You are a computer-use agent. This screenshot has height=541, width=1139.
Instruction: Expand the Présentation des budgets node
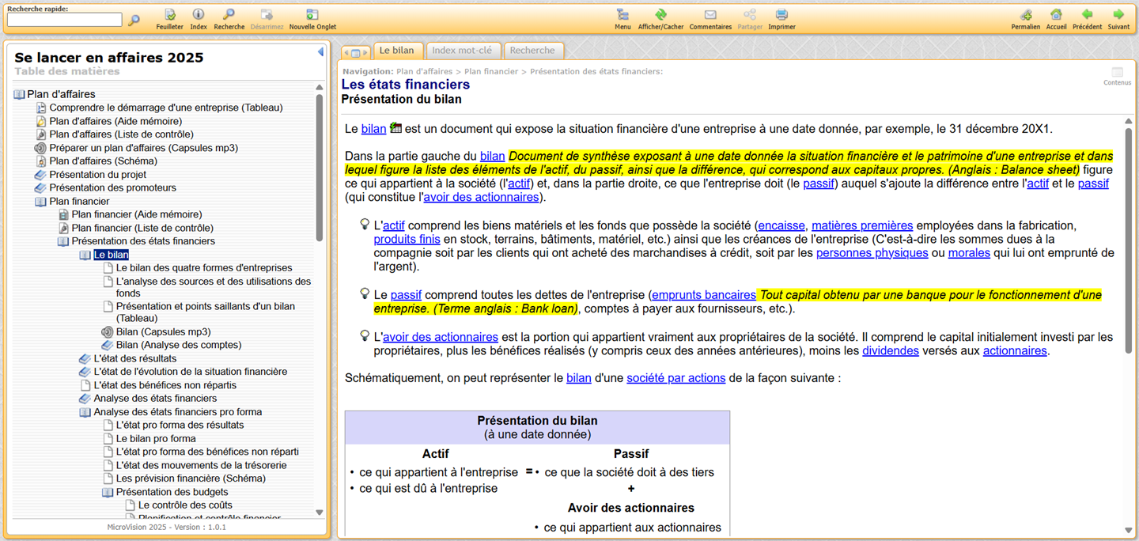108,492
